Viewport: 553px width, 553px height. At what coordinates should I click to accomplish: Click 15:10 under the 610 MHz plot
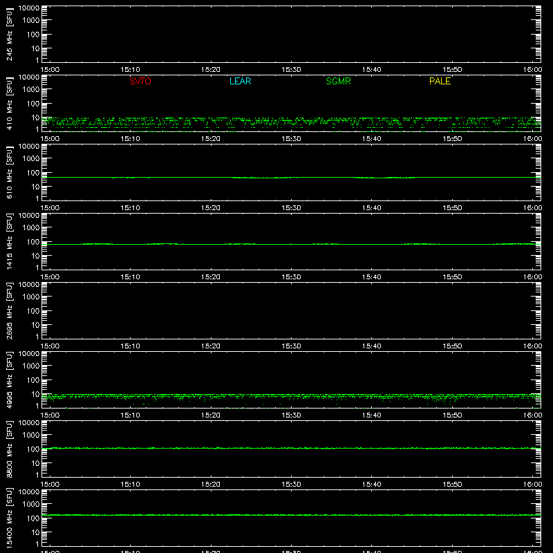(130, 208)
